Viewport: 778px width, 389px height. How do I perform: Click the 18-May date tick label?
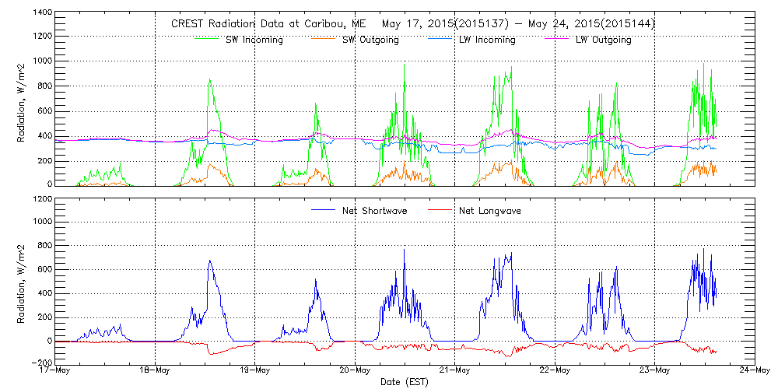coord(155,371)
